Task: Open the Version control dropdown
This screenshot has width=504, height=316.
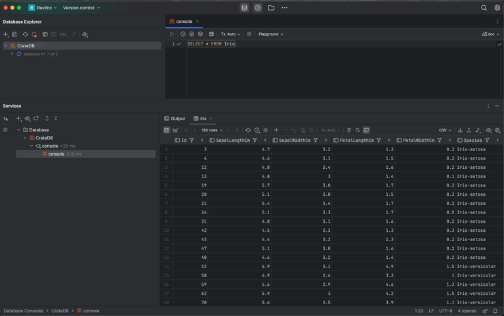Action: 81,8
